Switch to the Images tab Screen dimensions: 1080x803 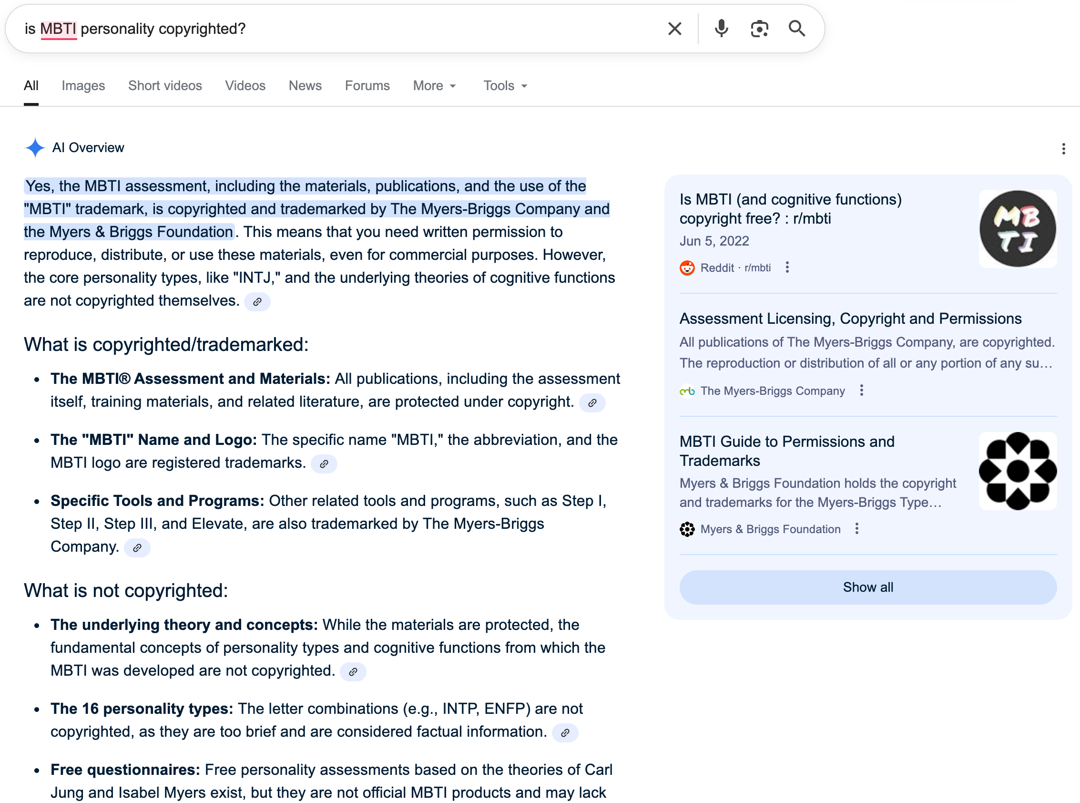click(83, 85)
